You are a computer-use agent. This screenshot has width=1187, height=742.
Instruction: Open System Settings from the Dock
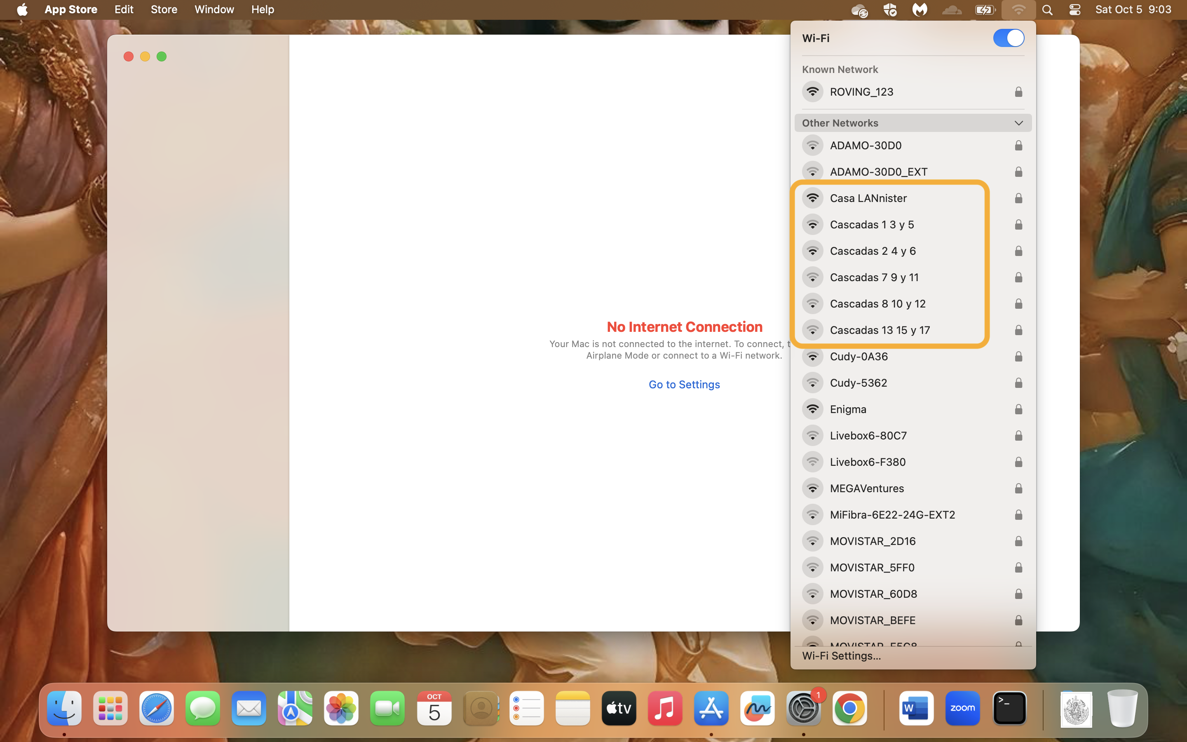[803, 709]
